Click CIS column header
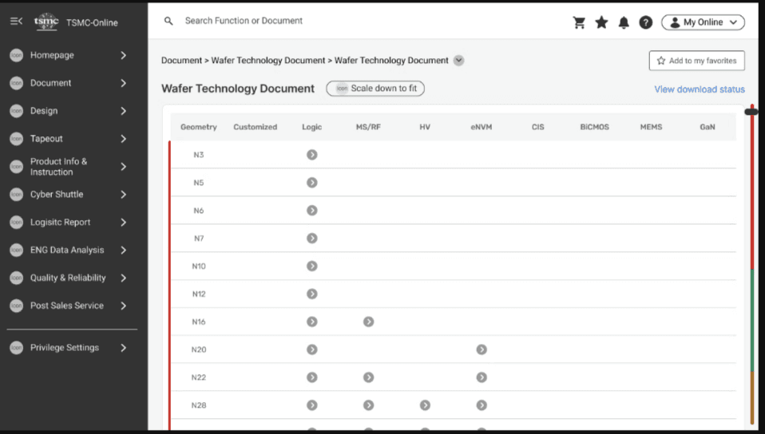The width and height of the screenshot is (765, 434). [537, 127]
